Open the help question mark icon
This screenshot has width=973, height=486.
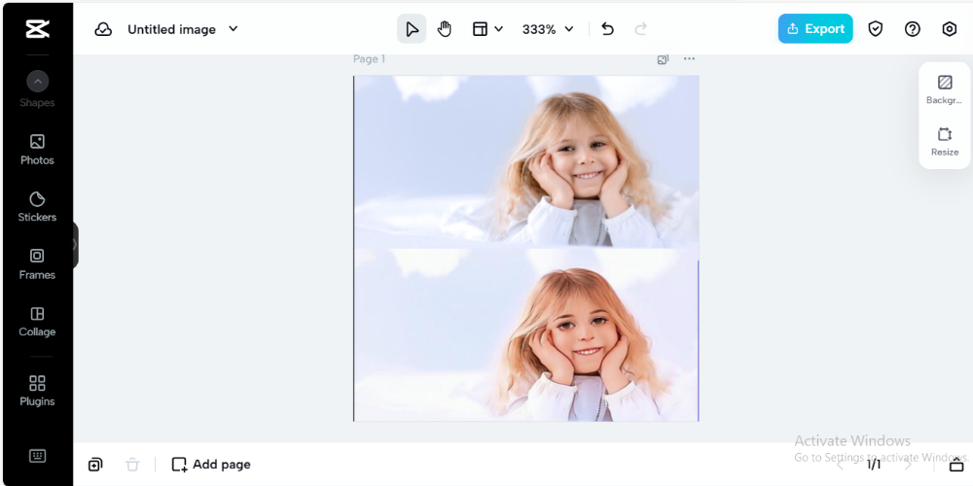[x=913, y=28]
